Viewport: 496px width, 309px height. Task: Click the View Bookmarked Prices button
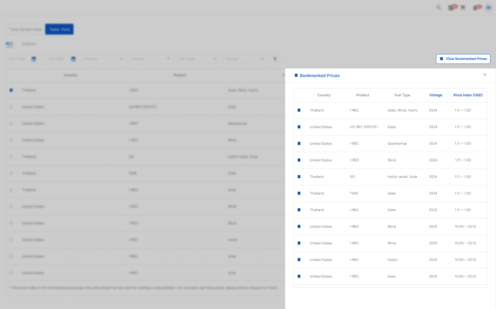463,59
